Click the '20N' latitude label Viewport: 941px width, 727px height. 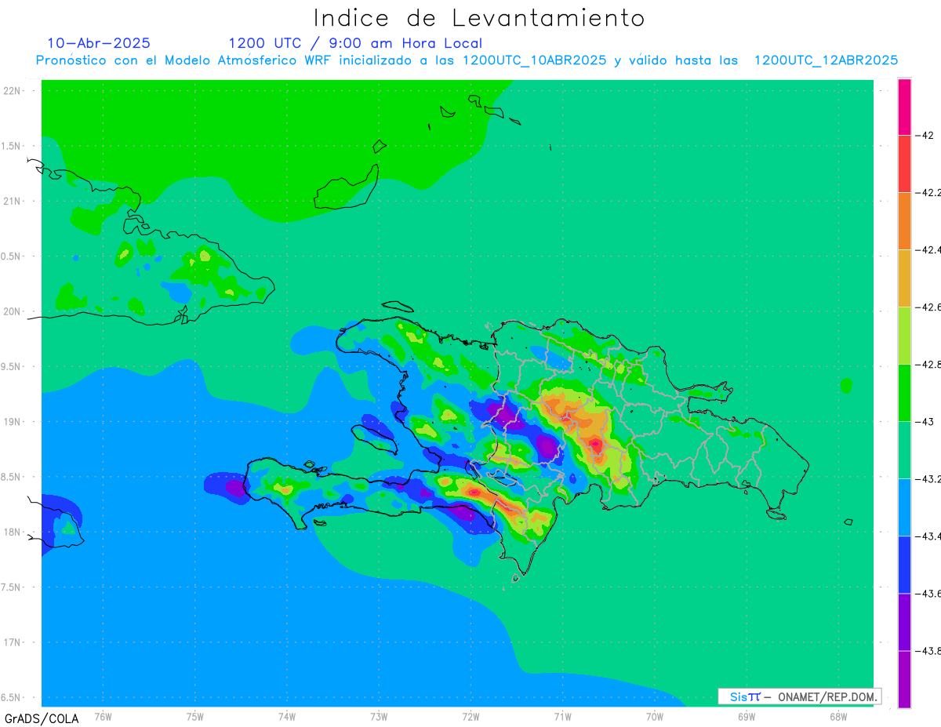[13, 311]
